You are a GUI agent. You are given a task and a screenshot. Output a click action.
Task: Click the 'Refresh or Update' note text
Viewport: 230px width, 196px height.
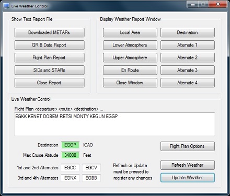[x=133, y=172]
